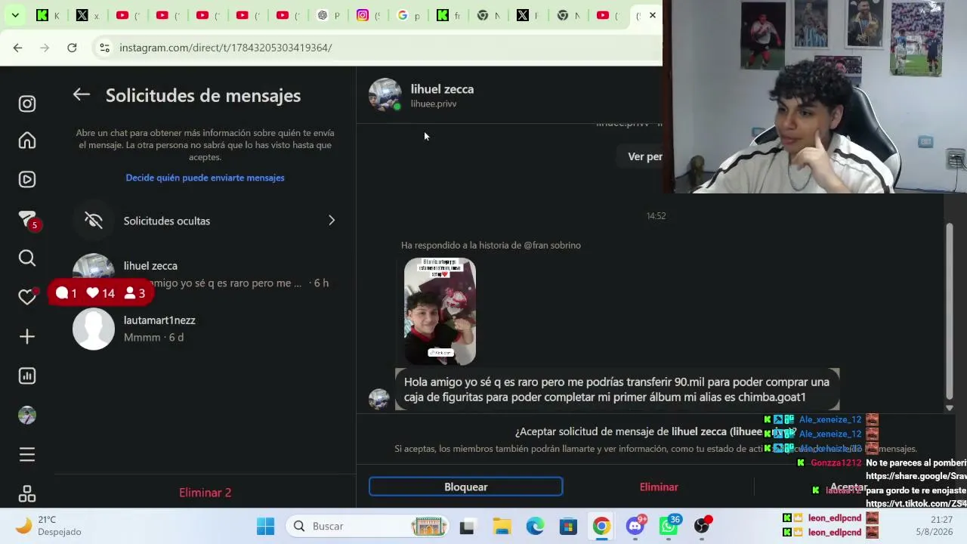Click Eliminar 2 at panel bottom
Viewport: 967px width, 544px height.
click(x=205, y=493)
